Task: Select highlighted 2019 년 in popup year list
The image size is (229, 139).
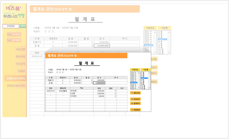Action: pos(134,83)
